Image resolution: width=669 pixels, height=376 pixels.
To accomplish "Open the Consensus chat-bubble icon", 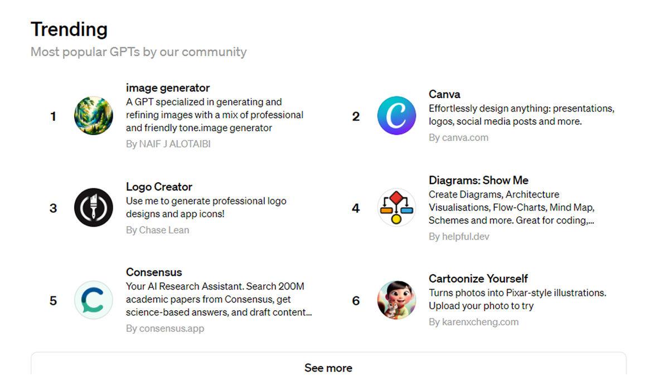I will point(94,300).
